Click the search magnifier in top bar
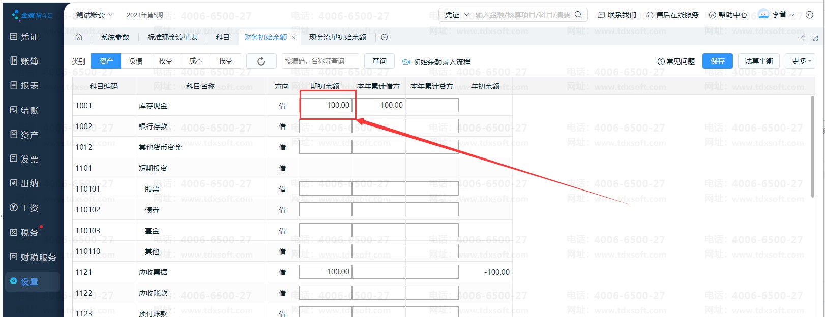Viewport: 825px width, 317px height. tap(578, 15)
